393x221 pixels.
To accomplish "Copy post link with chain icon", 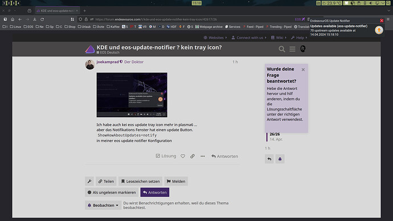I will [193, 156].
